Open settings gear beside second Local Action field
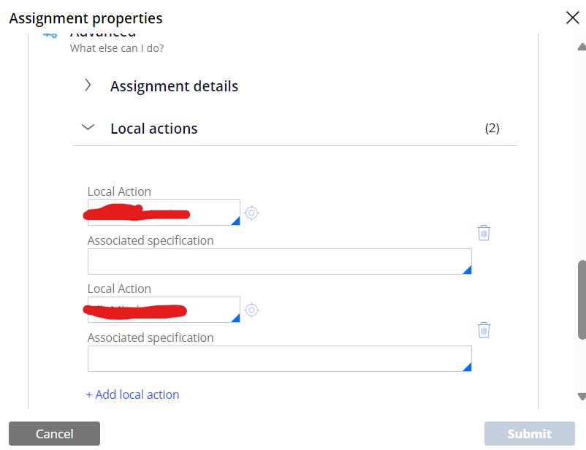Screen dimensions: 586x450 click(251, 310)
